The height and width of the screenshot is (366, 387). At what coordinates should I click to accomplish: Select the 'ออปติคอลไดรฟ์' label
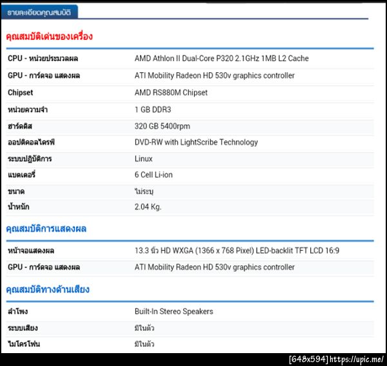tap(31, 142)
